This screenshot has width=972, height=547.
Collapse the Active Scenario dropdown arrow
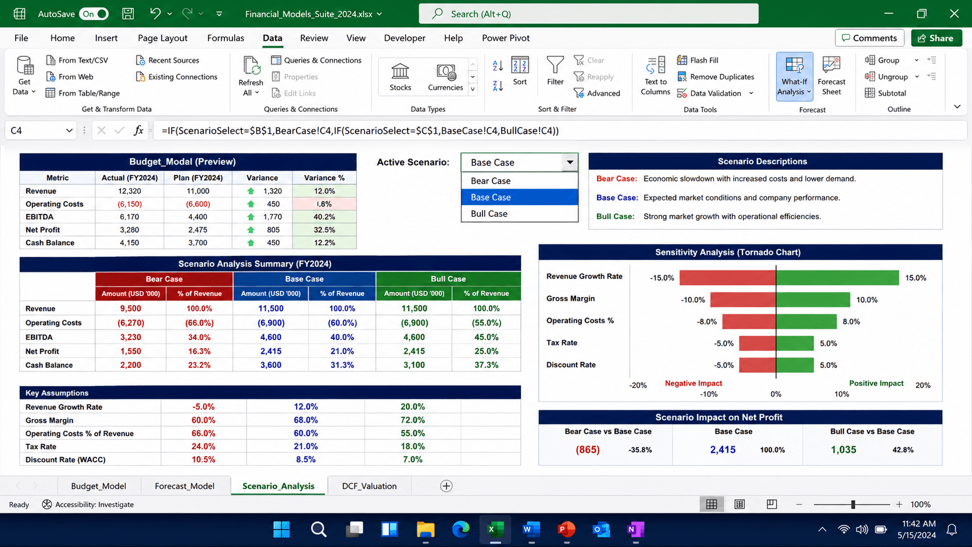pos(570,162)
